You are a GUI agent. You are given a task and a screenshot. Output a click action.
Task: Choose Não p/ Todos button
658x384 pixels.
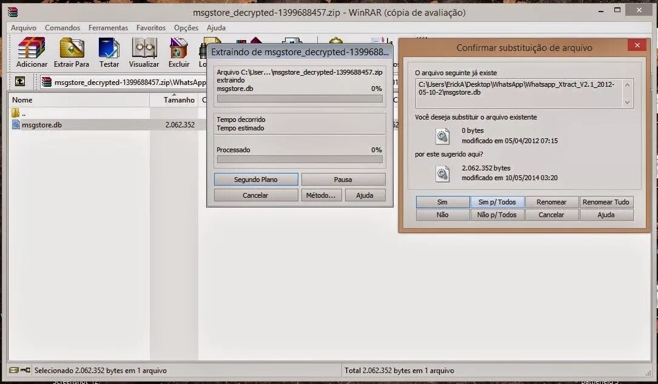[497, 215]
